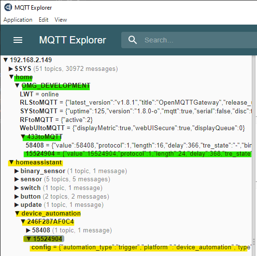Viewport: 257px width, 256px height.
Task: Collapse the 433toMQTT topic arrow
Action: (23, 137)
